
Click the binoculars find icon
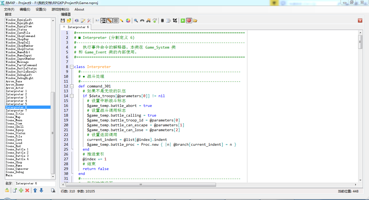tap(142, 21)
